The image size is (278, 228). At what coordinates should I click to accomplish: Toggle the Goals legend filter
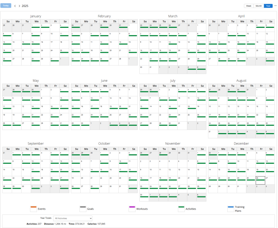(x=83, y=209)
